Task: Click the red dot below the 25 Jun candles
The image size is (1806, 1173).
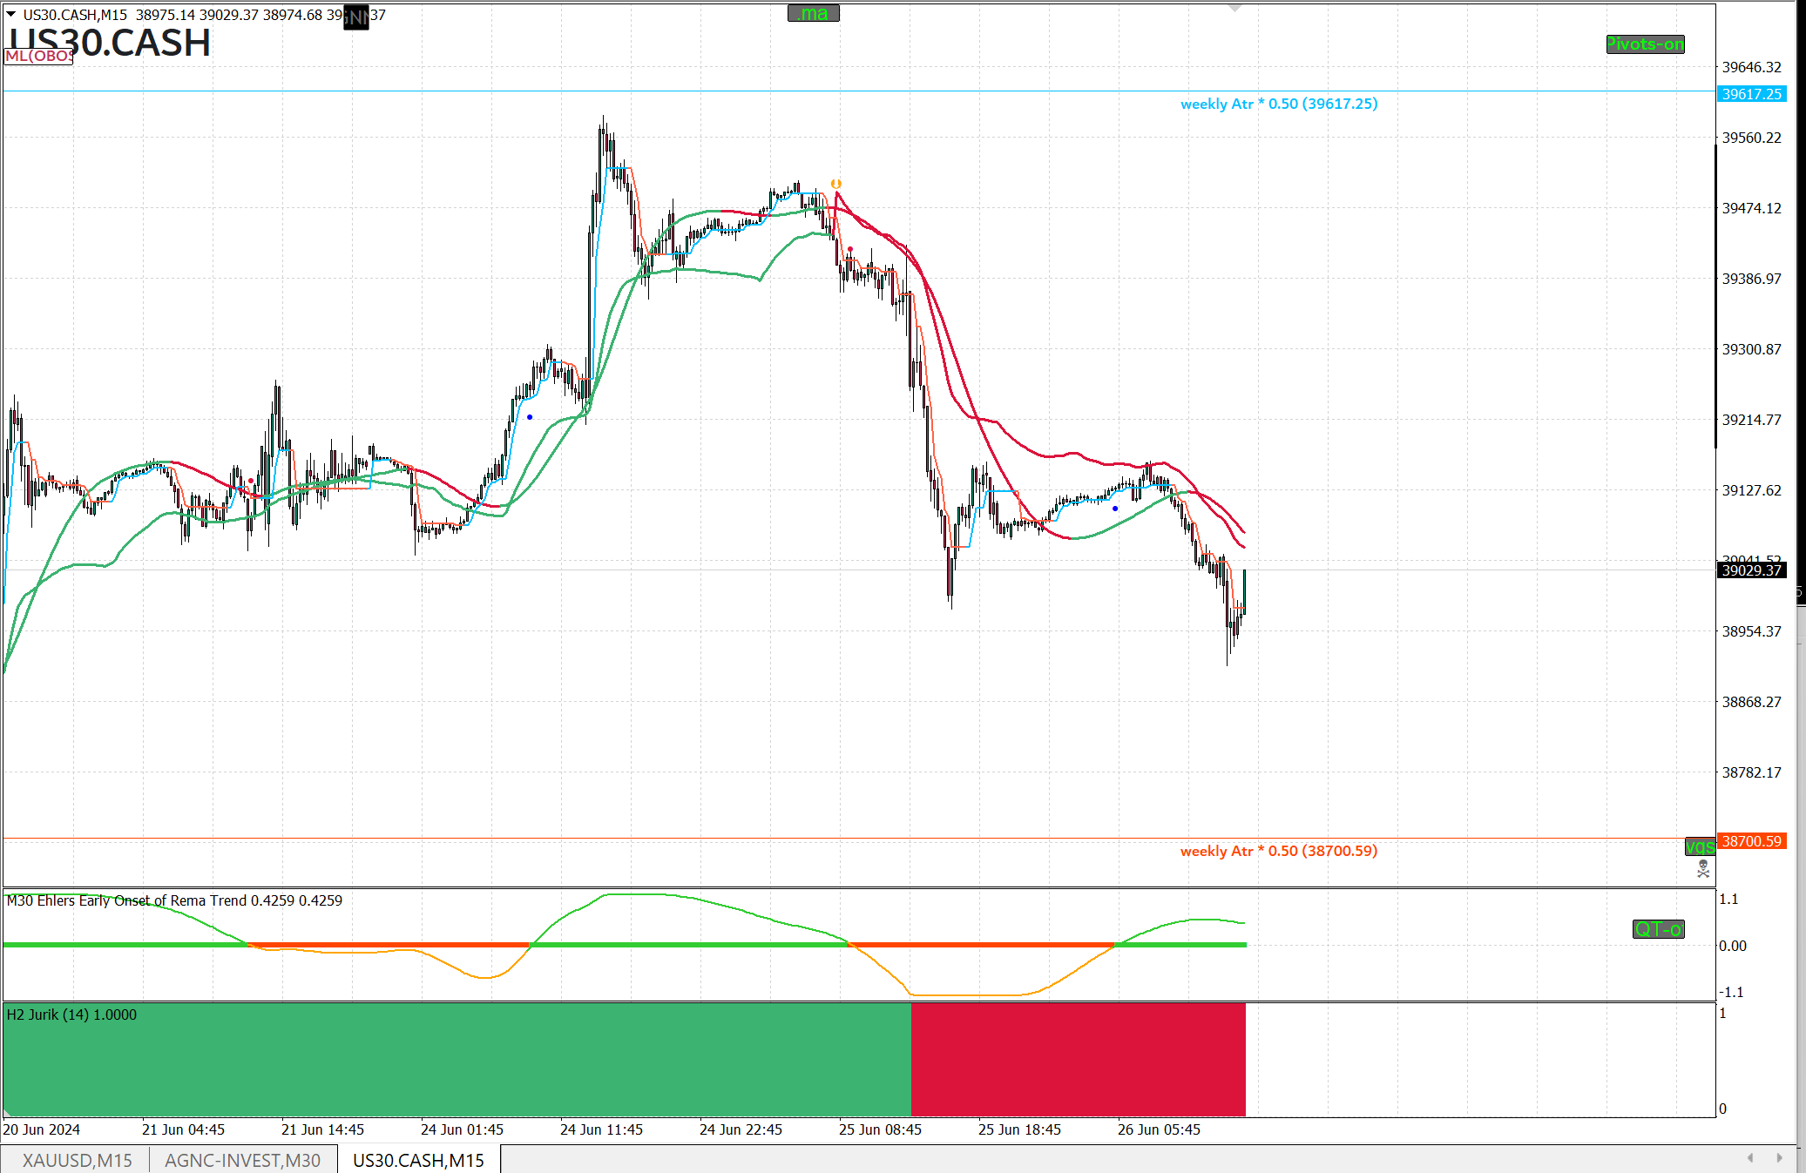Action: coord(850,250)
